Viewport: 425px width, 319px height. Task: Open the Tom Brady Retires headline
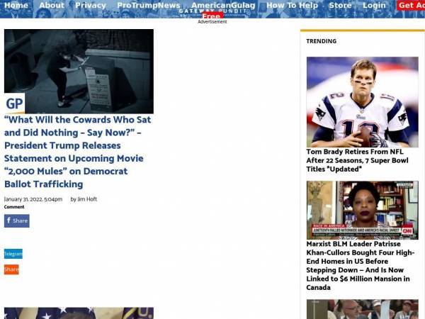click(357, 160)
